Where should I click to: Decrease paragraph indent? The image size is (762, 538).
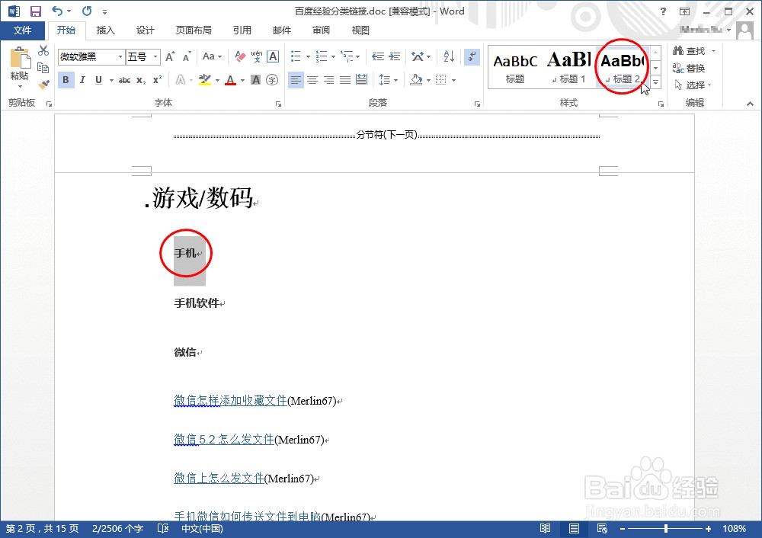(378, 57)
